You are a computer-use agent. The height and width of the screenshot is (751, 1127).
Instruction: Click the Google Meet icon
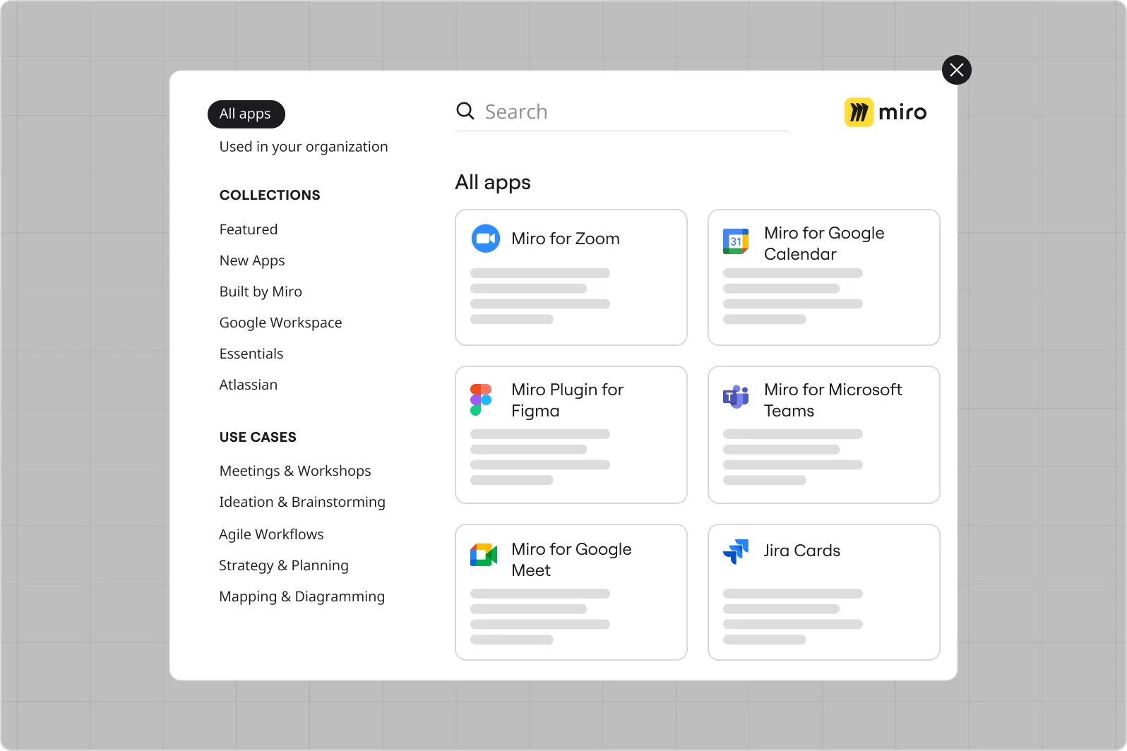pyautogui.click(x=484, y=555)
